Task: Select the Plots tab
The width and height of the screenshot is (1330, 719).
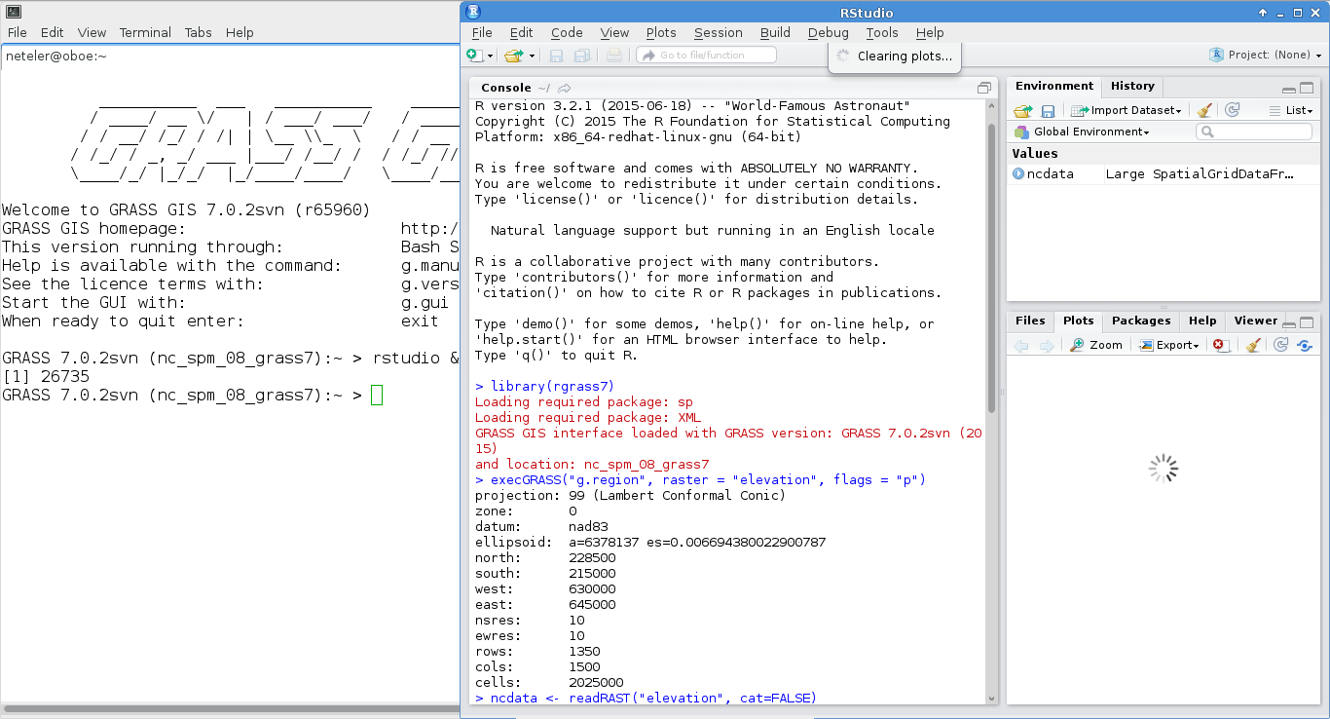Action: click(x=1078, y=321)
